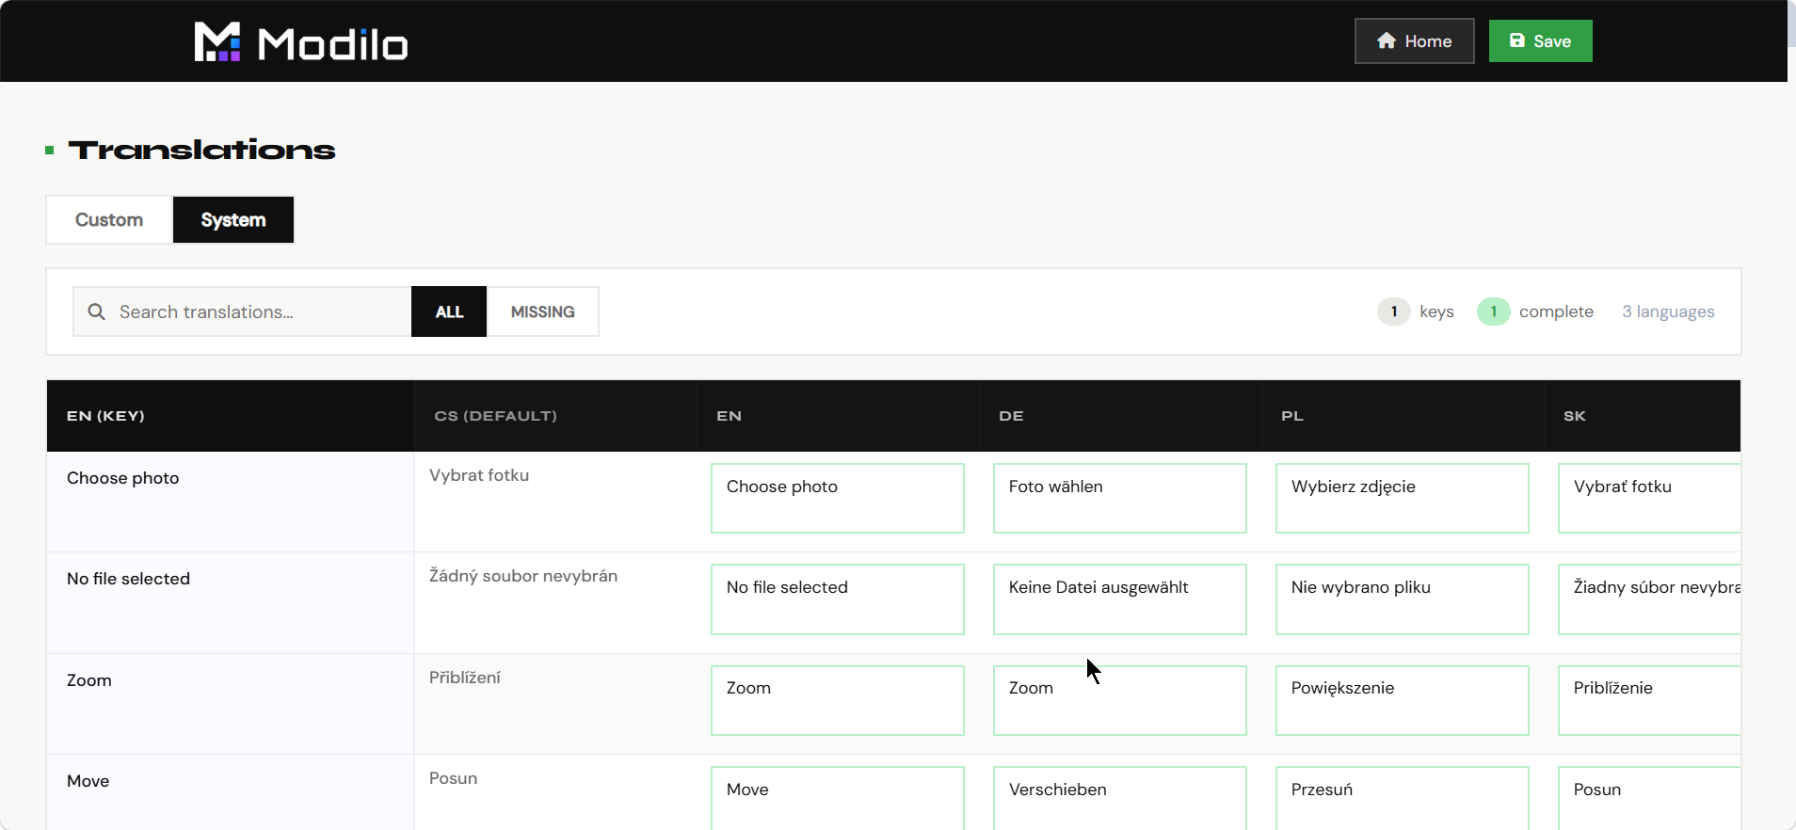Screen dimensions: 1796x830
Task: Click Czech default Žádný soubor nevybrán
Action: (523, 576)
